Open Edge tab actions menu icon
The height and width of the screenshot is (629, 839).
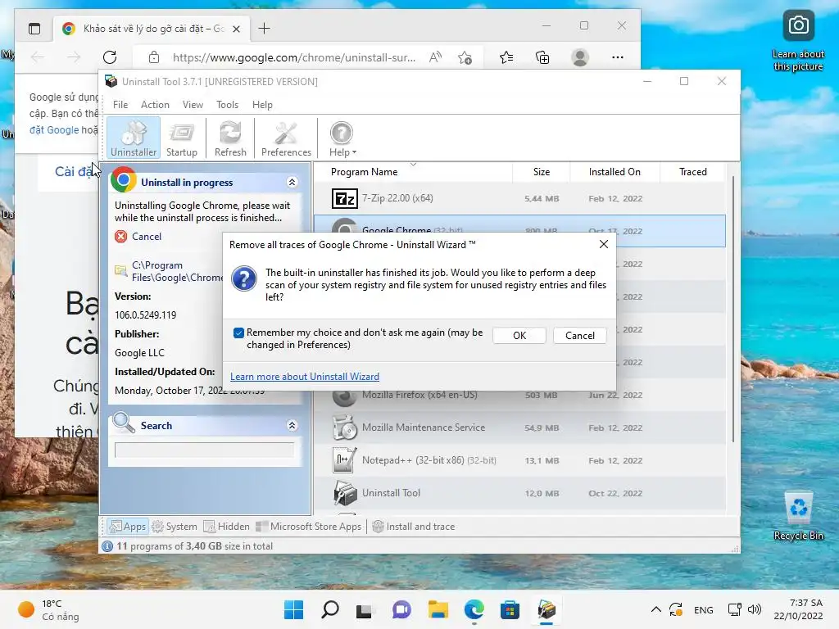(x=34, y=29)
